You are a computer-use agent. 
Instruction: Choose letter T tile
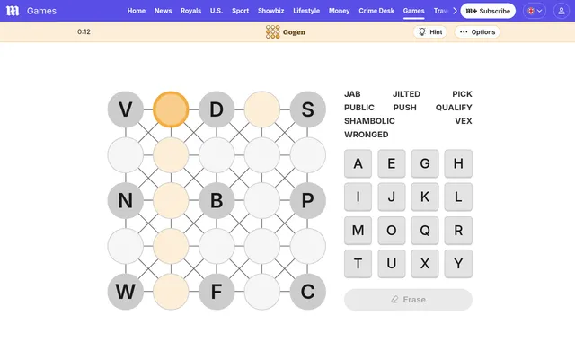[x=358, y=264]
